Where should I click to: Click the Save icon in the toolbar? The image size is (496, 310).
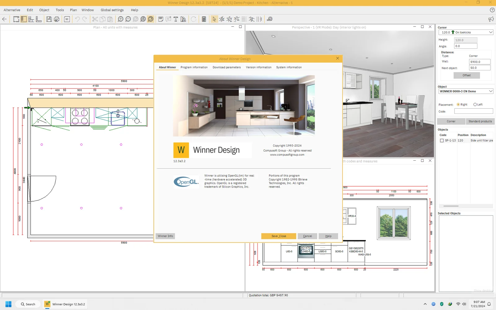pos(49,19)
